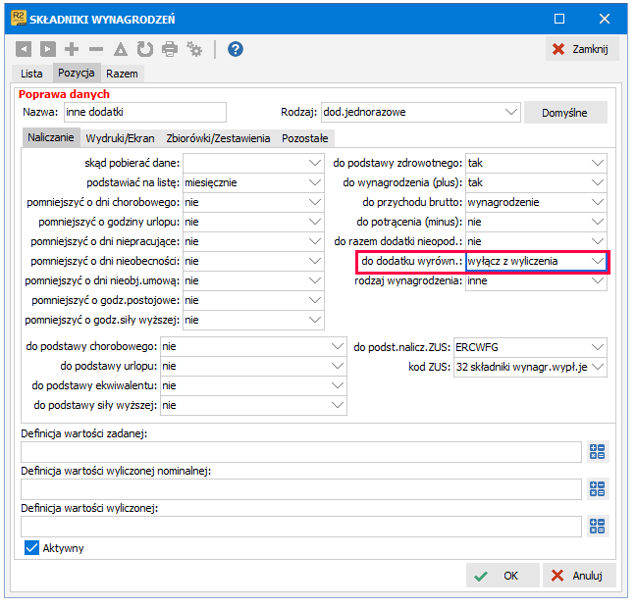Viewport: 636px width, 607px height.
Task: Expand do wynagrodzenia (plus) dropdown
Action: point(598,182)
